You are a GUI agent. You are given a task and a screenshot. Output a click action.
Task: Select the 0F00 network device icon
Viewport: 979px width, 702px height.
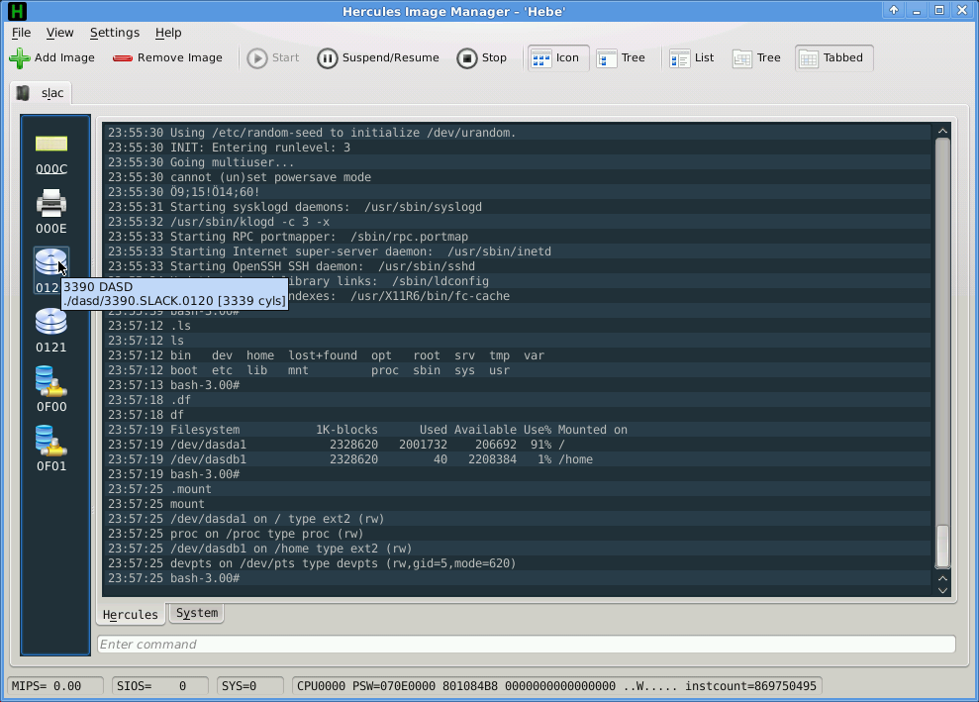[51, 389]
